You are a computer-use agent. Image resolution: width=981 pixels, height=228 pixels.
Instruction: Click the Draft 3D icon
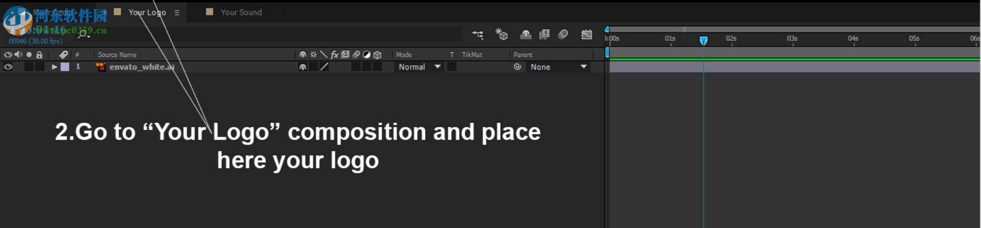click(502, 35)
